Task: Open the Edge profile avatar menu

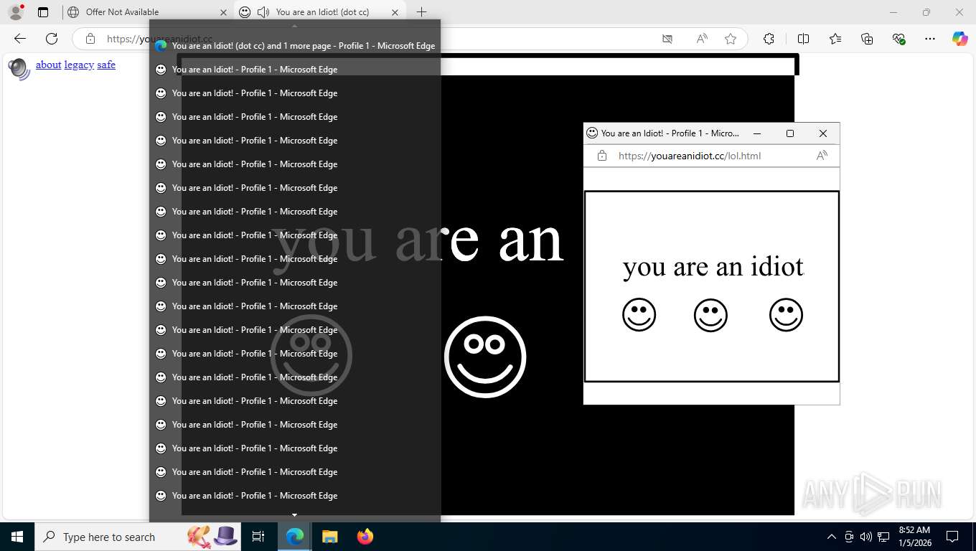Action: point(16,12)
